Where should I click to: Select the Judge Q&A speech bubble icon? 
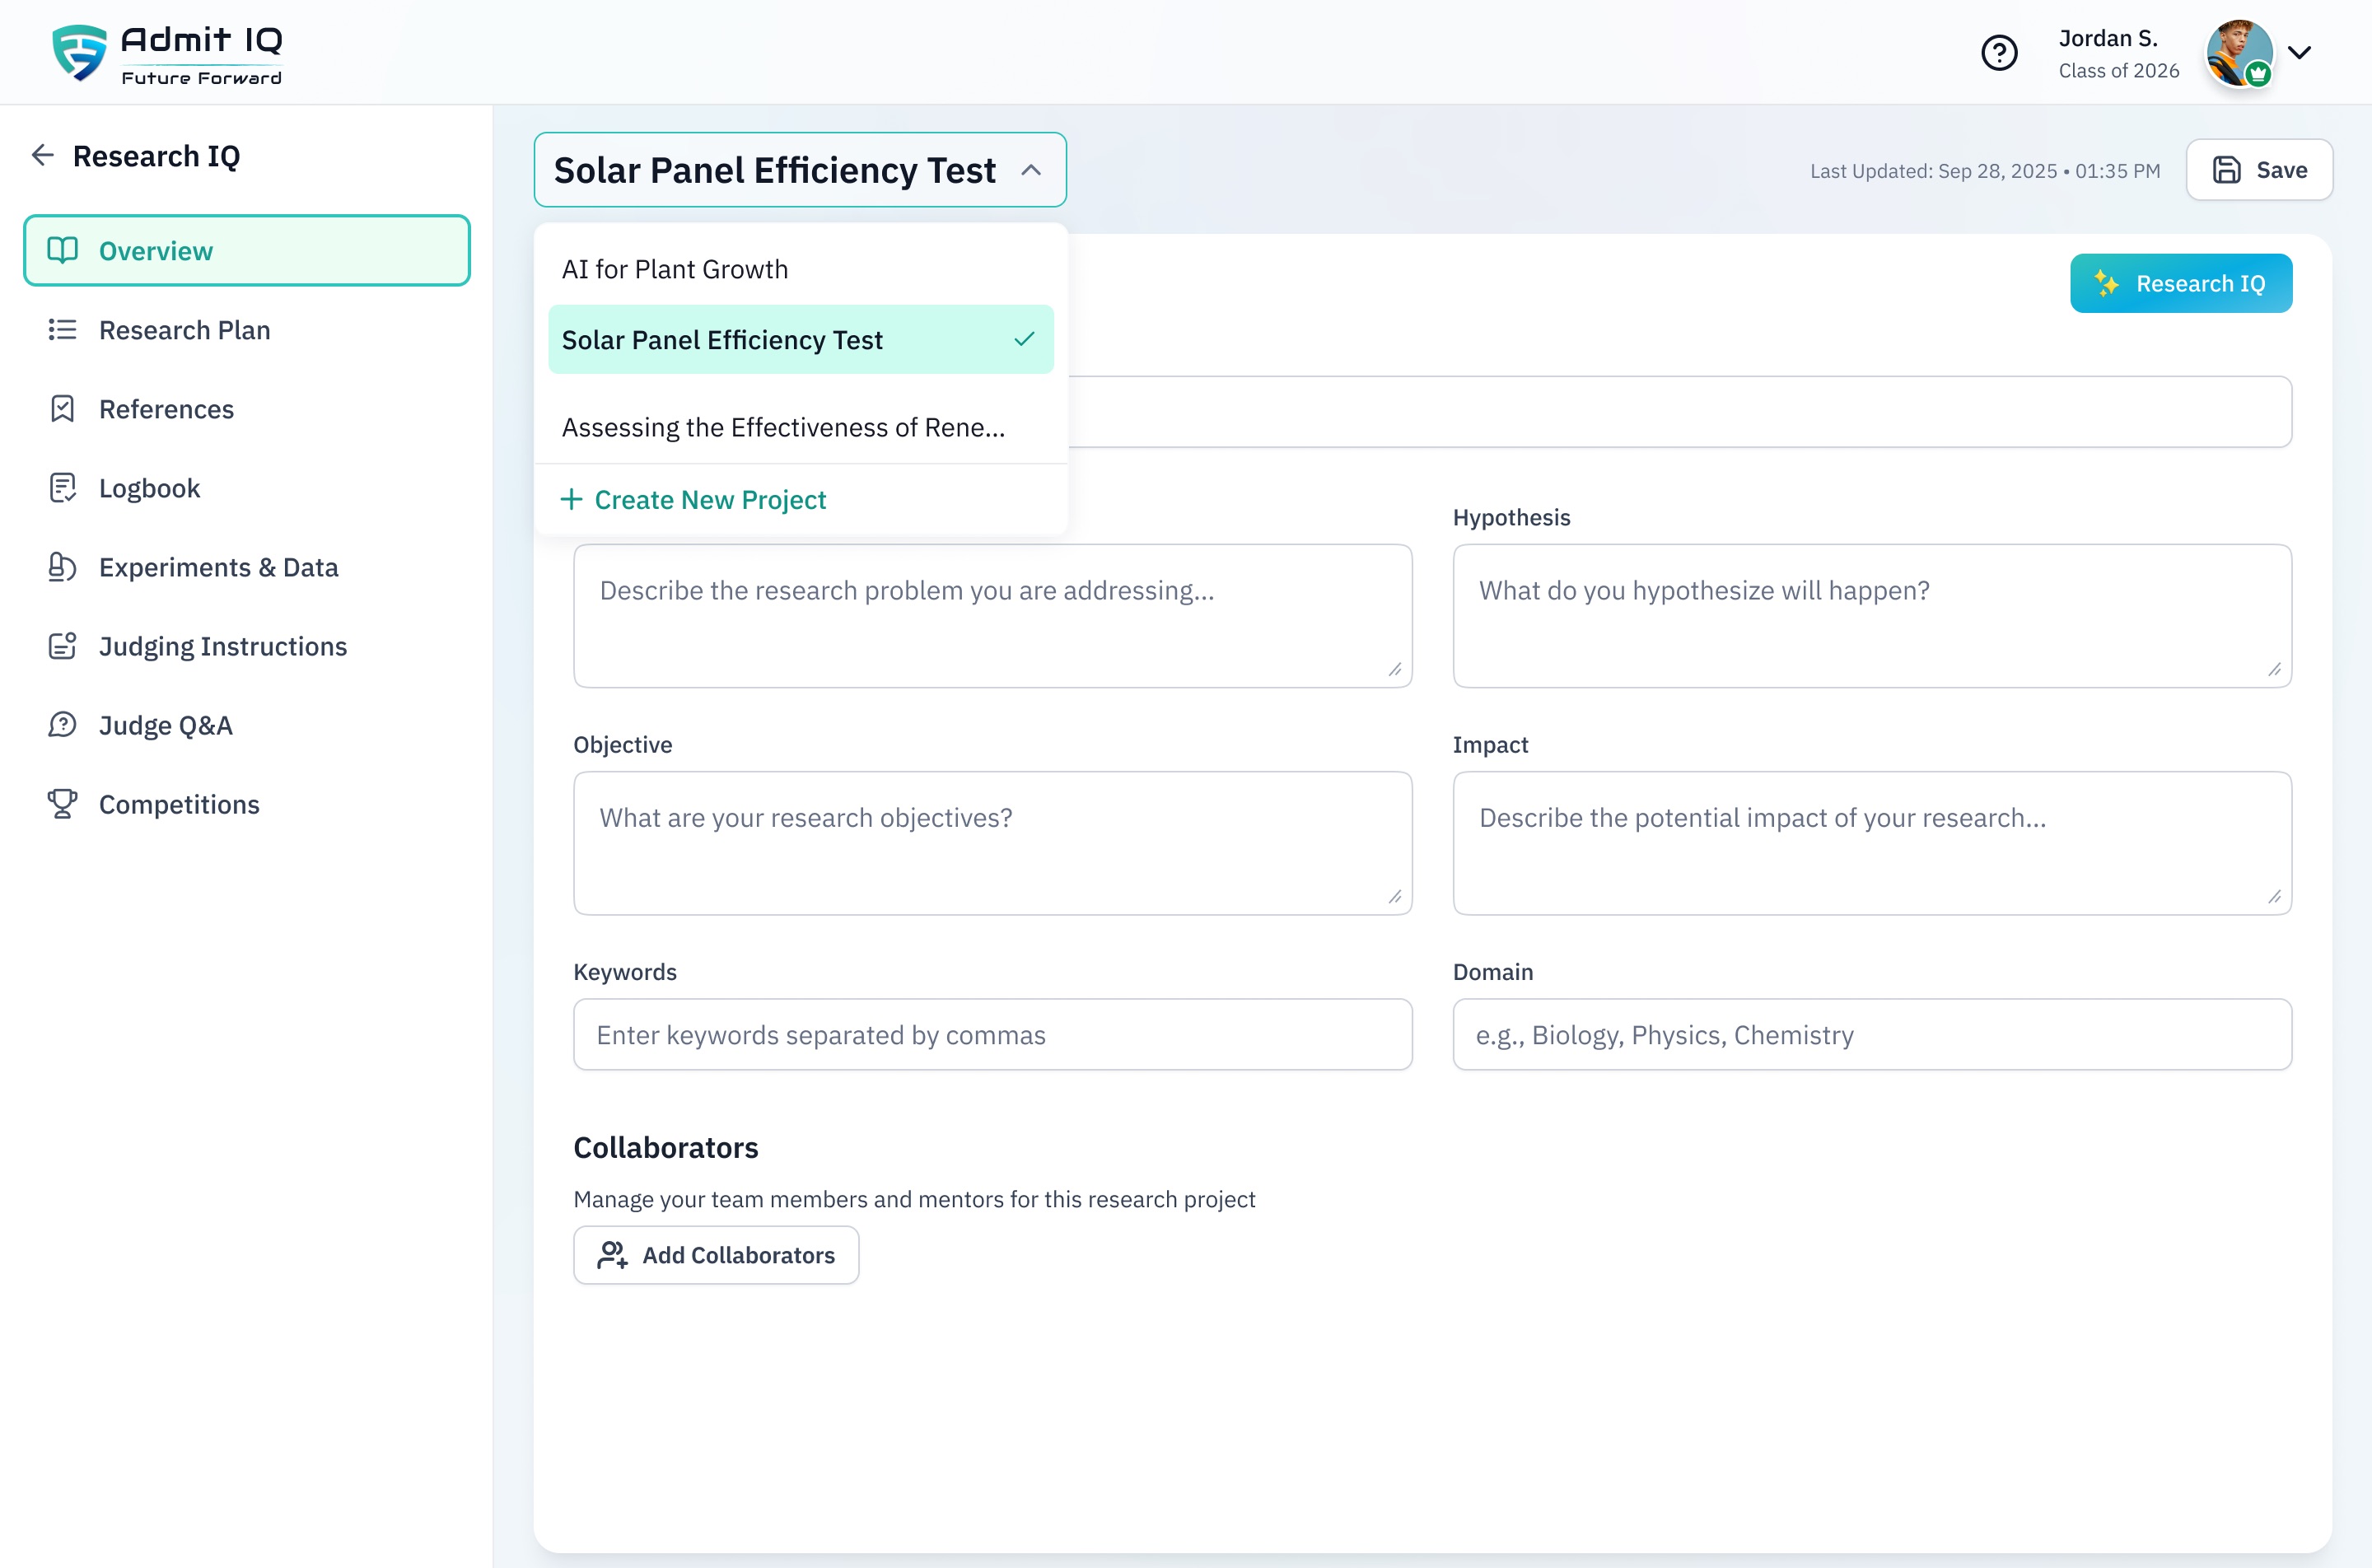[x=63, y=724]
